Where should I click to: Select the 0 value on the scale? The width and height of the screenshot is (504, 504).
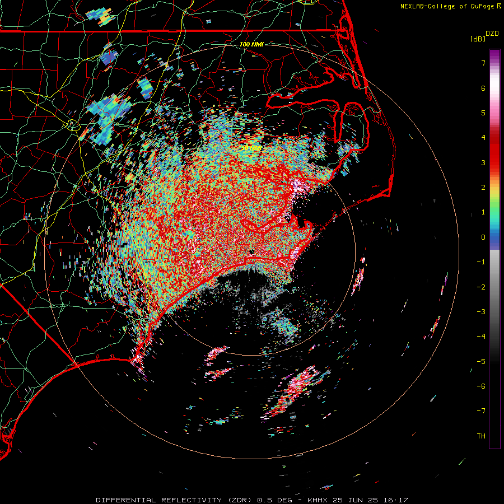(x=483, y=237)
